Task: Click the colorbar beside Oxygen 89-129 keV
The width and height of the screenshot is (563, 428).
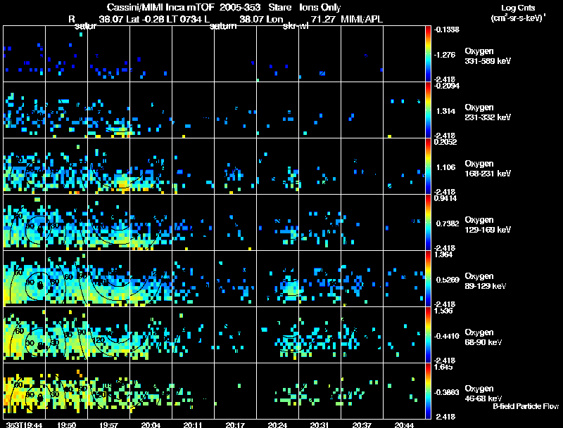Action: pos(428,278)
